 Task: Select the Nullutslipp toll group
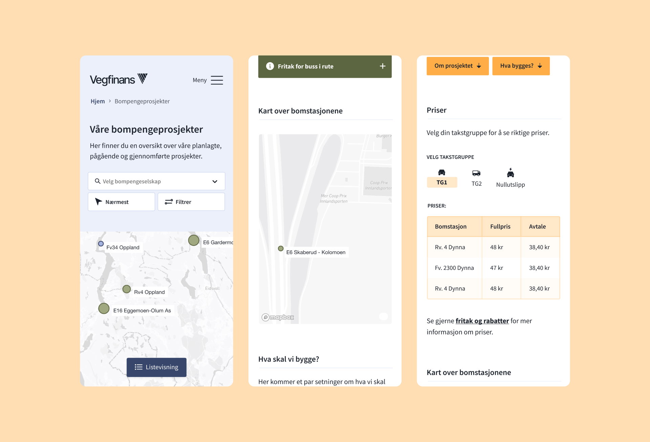click(x=511, y=178)
